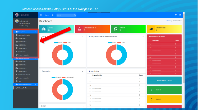This screenshot has width=198, height=110.
Task: Click the logout icon in top bar
Action: coord(180,15)
